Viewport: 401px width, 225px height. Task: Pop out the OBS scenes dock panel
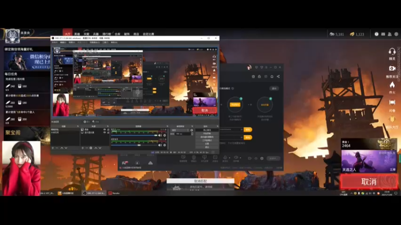[x=78, y=126]
